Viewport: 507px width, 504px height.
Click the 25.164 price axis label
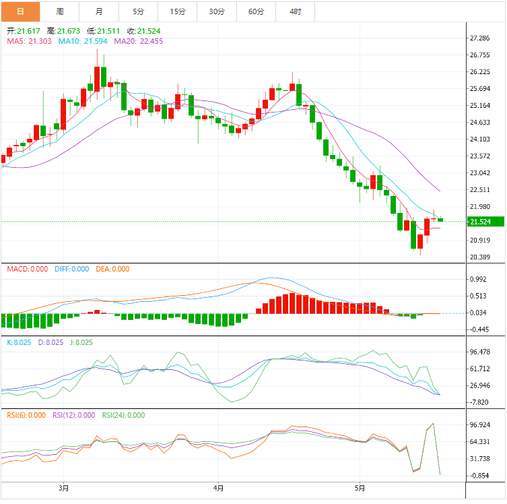pyautogui.click(x=480, y=105)
